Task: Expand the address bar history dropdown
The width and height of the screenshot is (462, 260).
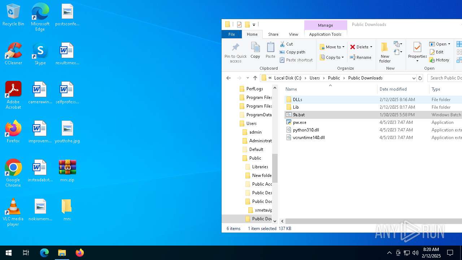Action: pos(414,78)
